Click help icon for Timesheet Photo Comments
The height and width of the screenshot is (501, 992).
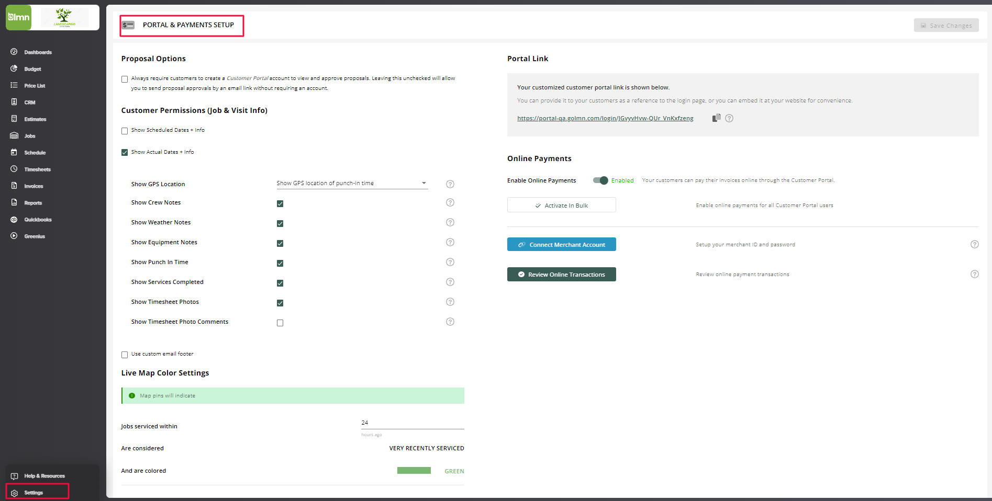450,322
